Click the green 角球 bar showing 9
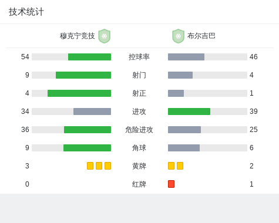 point(87,148)
